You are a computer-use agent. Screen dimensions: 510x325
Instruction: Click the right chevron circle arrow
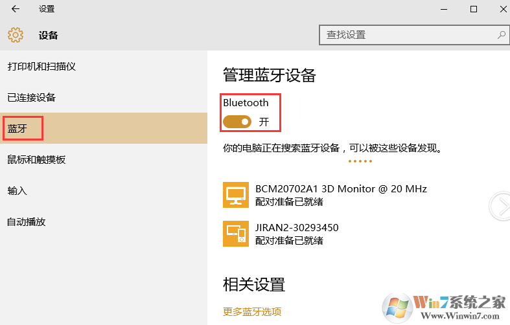501,206
